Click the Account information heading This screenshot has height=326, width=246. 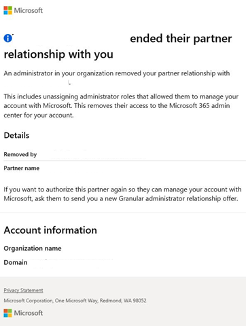50,230
